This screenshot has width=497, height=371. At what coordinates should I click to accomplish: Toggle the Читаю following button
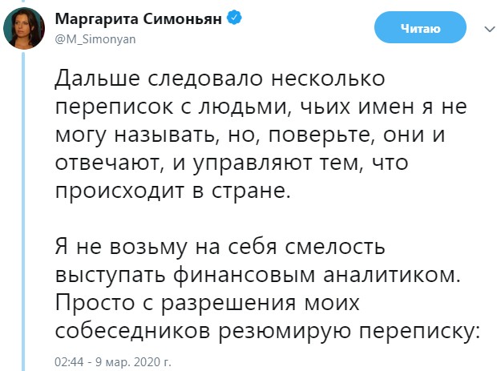pyautogui.click(x=421, y=29)
